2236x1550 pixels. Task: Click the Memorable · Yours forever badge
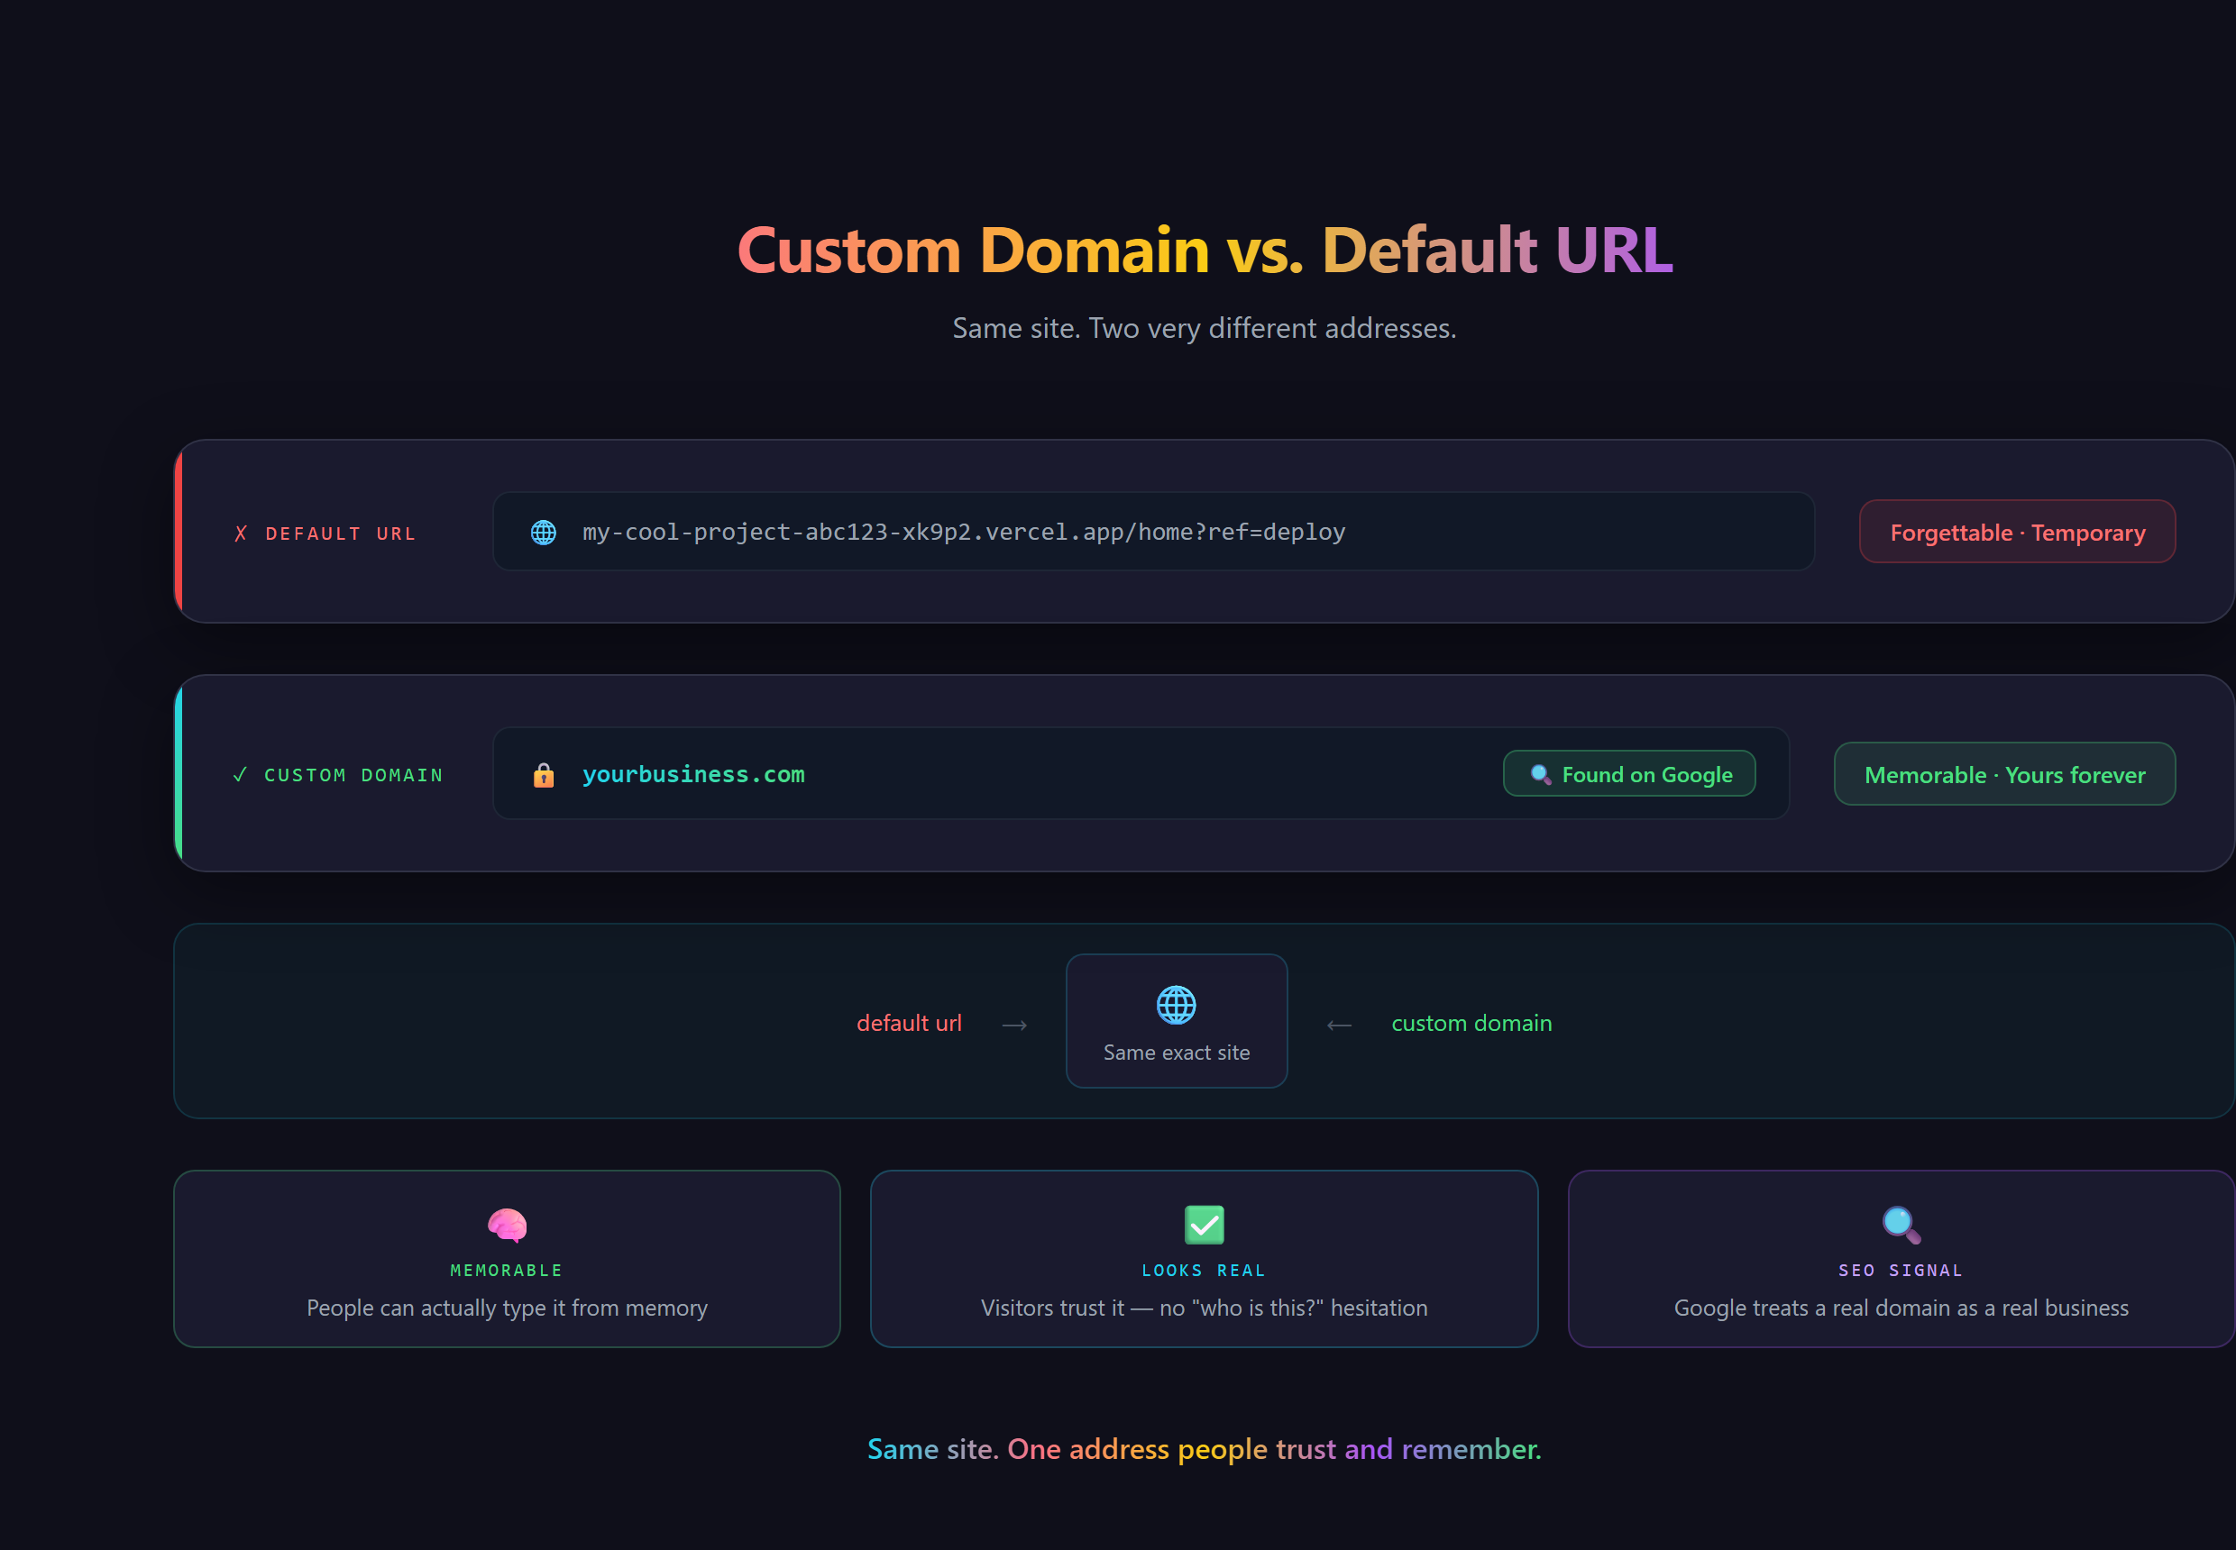pyautogui.click(x=2004, y=775)
